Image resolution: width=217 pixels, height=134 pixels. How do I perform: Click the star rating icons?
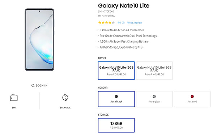point(106,23)
